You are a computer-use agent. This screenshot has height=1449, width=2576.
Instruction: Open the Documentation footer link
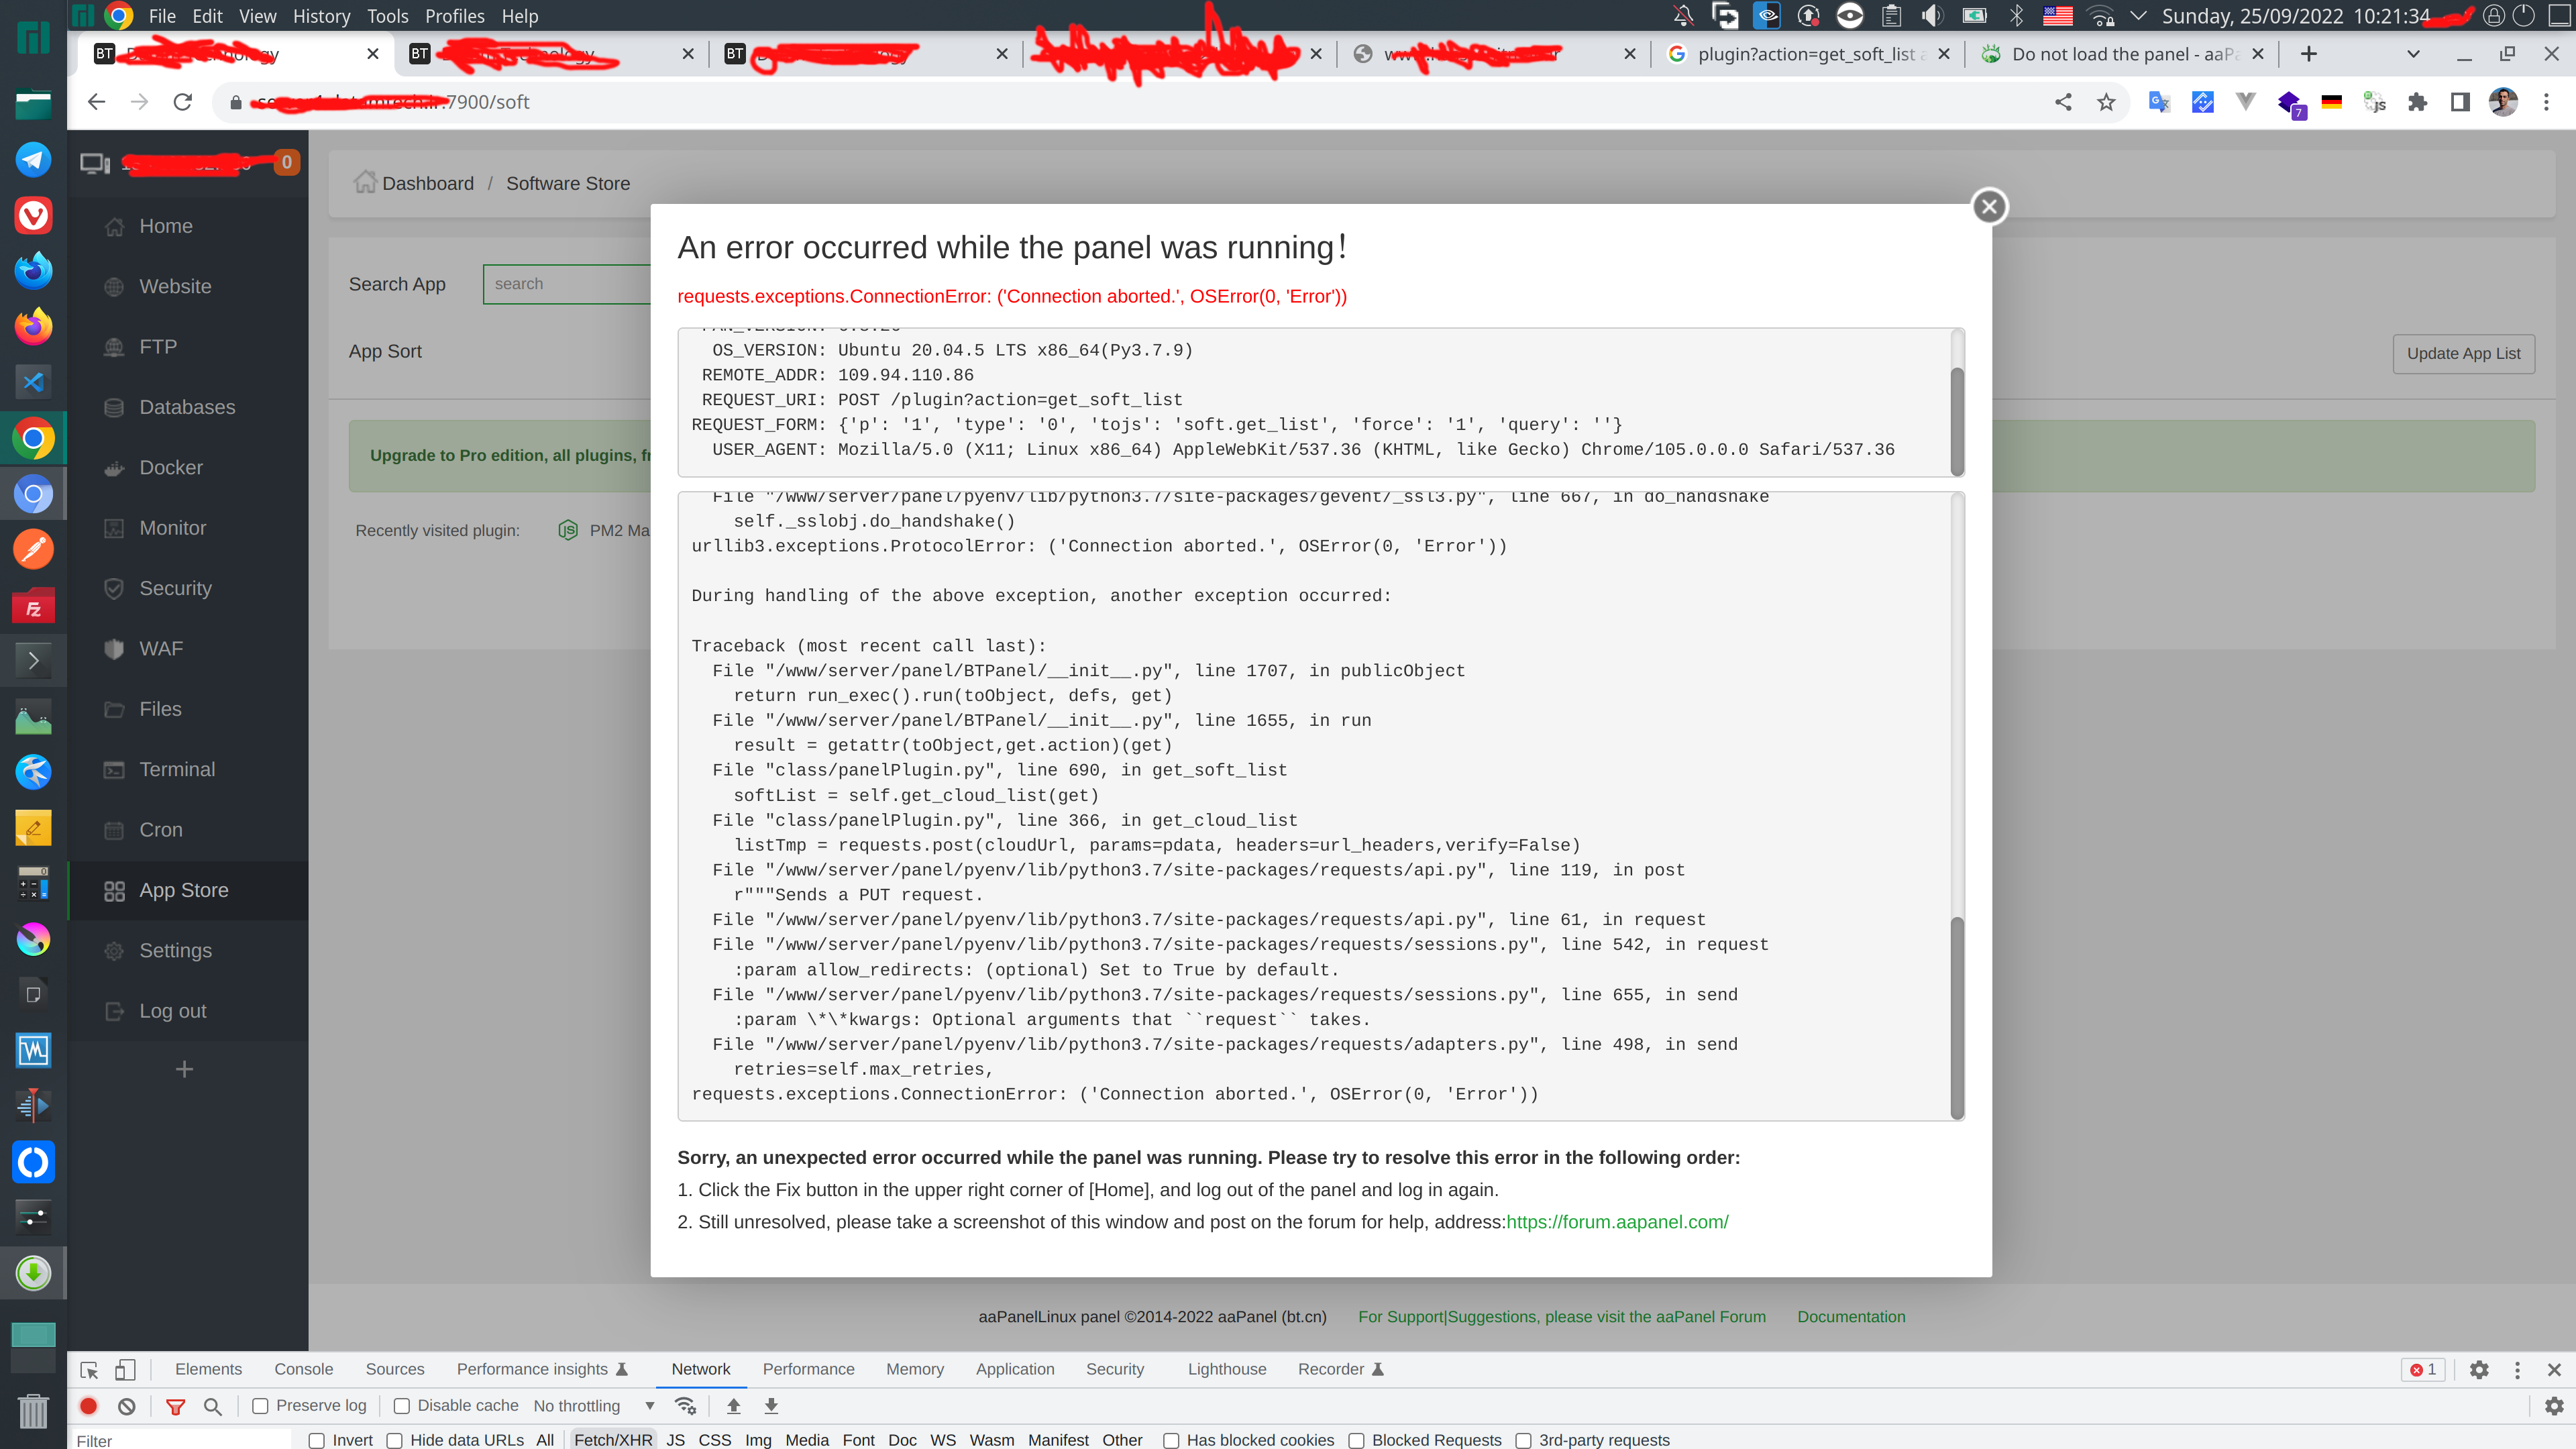tap(1851, 1317)
